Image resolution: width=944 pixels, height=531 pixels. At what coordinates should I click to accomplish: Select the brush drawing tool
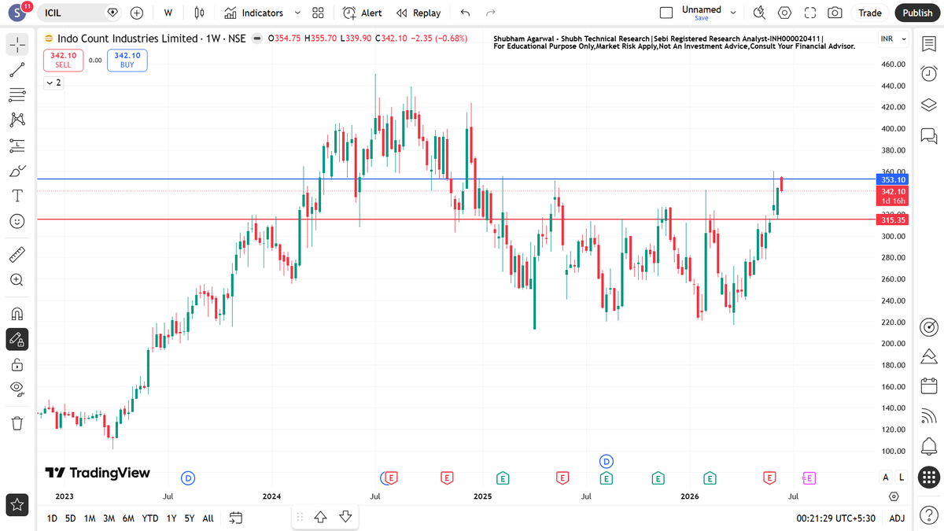click(x=17, y=171)
